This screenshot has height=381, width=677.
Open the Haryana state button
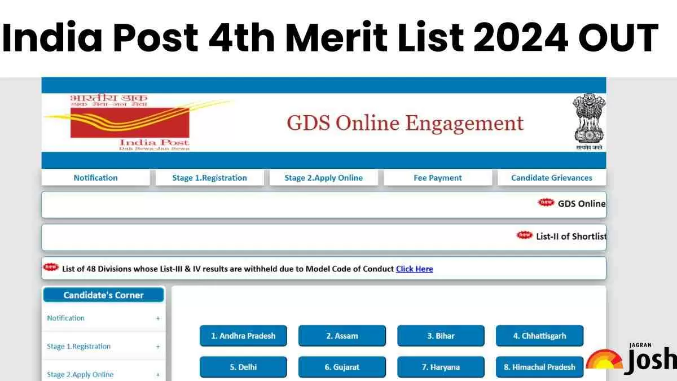click(441, 367)
